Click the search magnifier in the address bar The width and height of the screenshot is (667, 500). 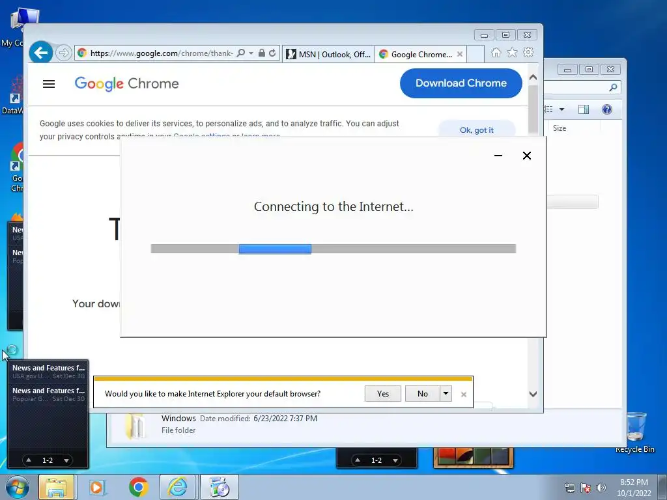241,53
